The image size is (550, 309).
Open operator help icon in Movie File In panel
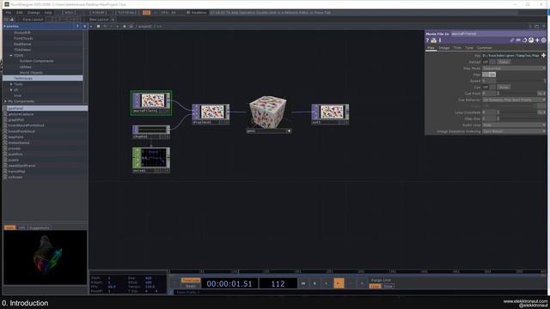pyautogui.click(x=427, y=40)
